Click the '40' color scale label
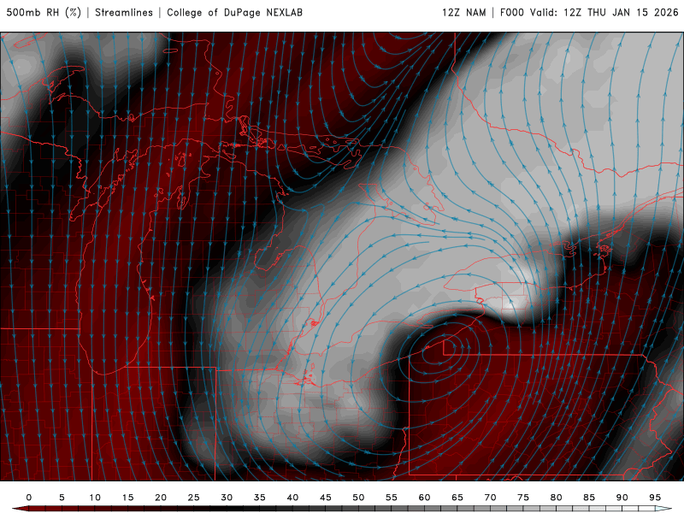 point(292,498)
